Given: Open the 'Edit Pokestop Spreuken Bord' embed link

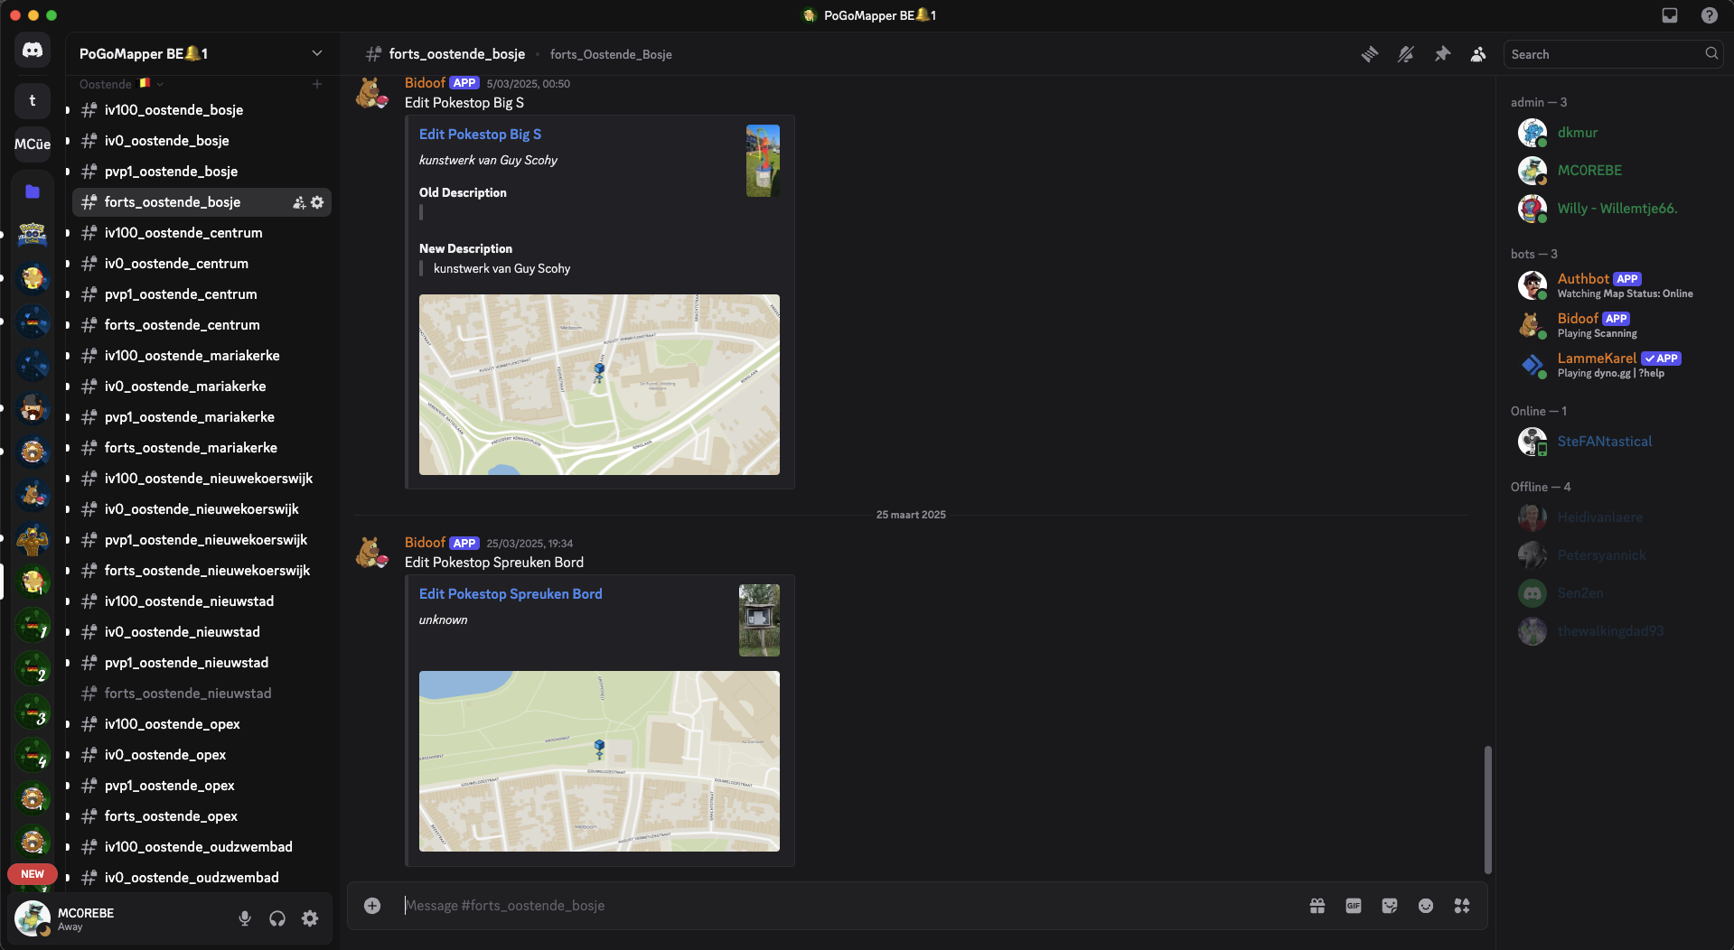Looking at the screenshot, I should pos(511,593).
